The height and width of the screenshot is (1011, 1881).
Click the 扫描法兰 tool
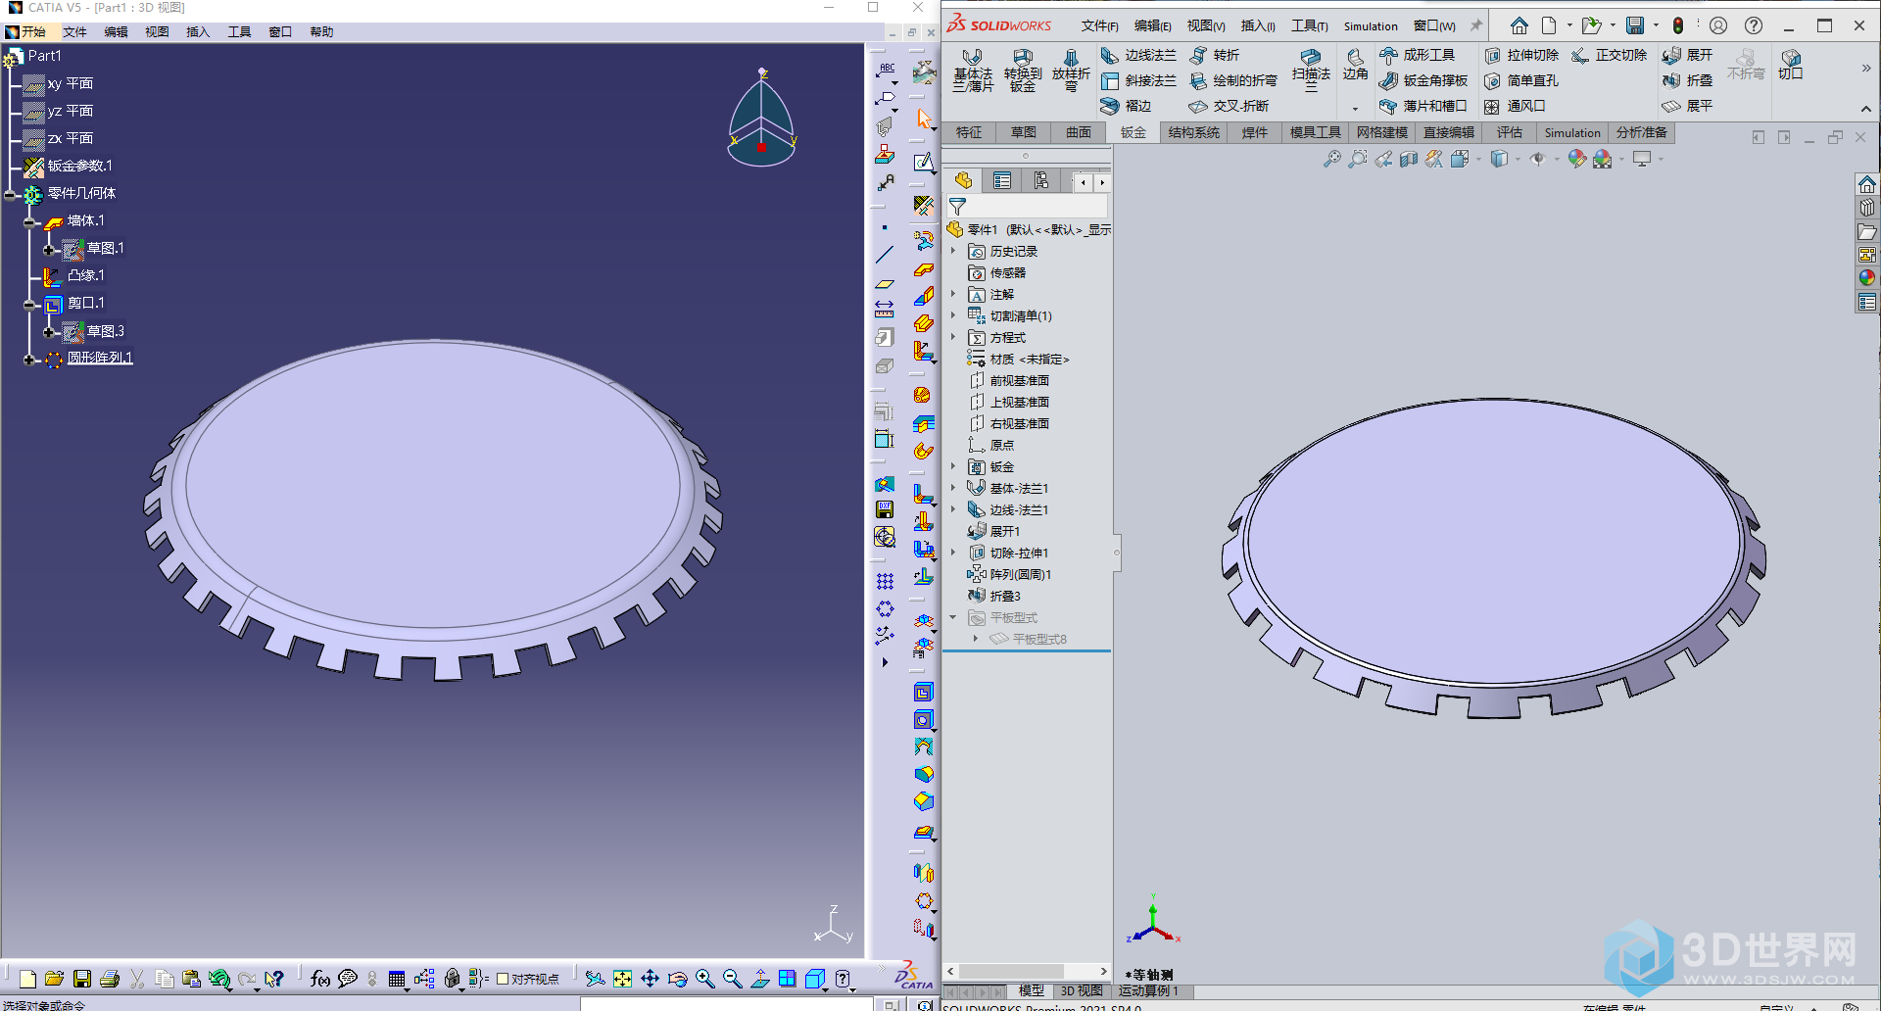coord(1311,70)
